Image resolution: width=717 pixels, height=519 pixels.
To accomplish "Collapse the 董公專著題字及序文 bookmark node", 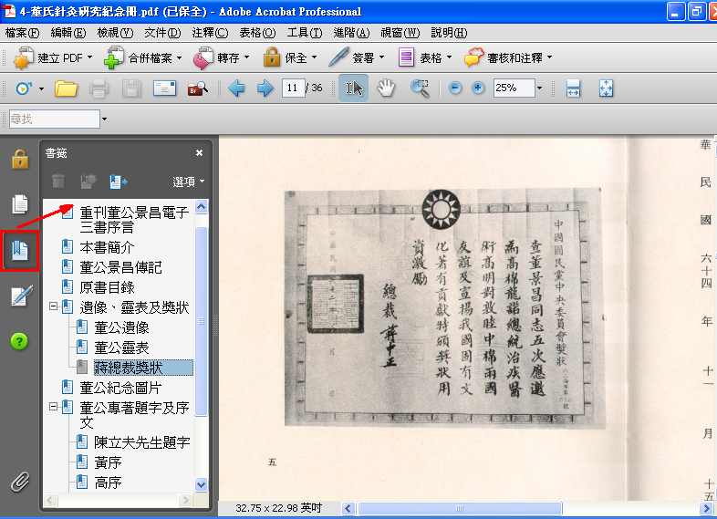I will (54, 406).
